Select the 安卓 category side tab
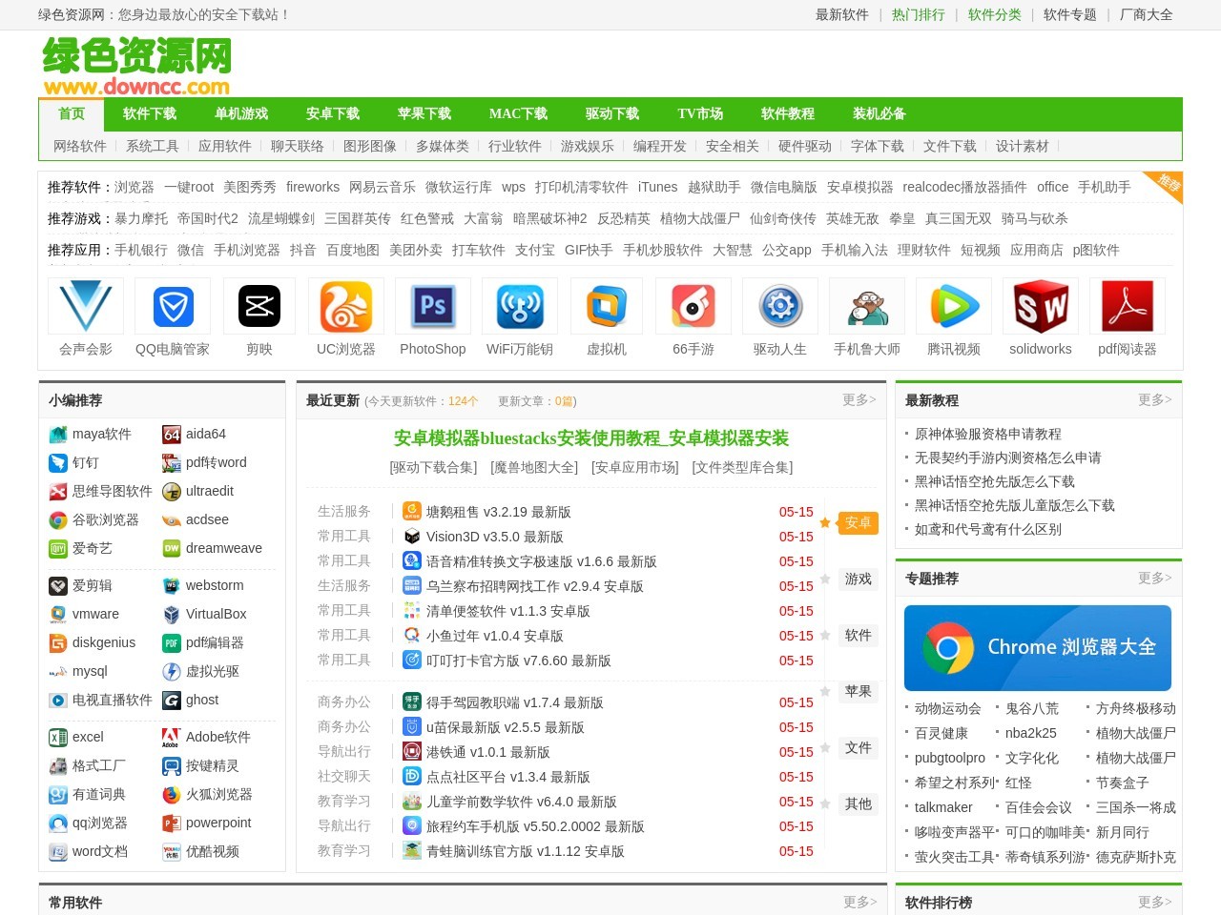Screen dimensions: 1221x915 tap(858, 522)
